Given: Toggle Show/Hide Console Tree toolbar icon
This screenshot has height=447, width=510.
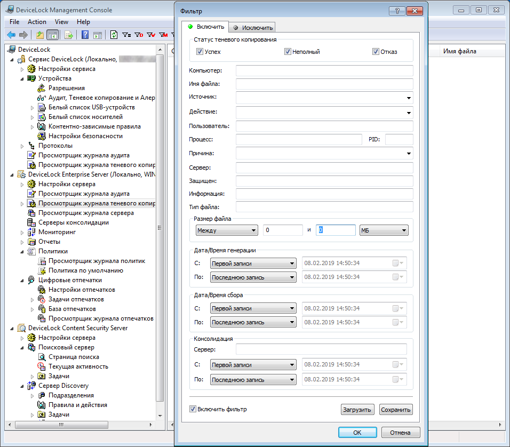Looking at the screenshot, I should click(x=53, y=35).
